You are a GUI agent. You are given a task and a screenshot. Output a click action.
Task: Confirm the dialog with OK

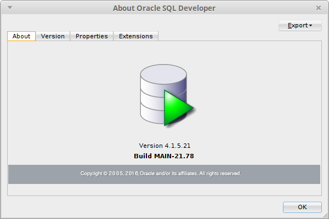pyautogui.click(x=302, y=207)
